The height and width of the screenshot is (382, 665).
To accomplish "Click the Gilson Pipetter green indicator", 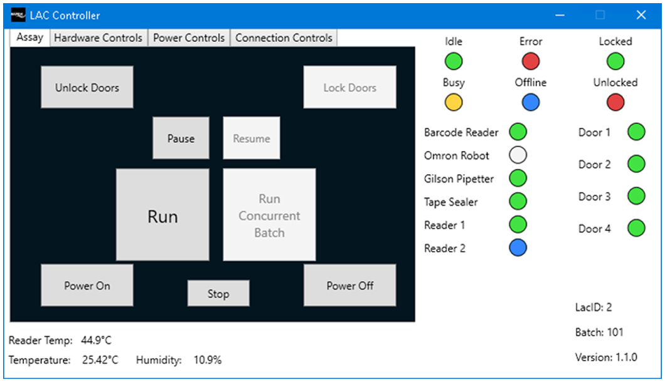I will point(518,178).
